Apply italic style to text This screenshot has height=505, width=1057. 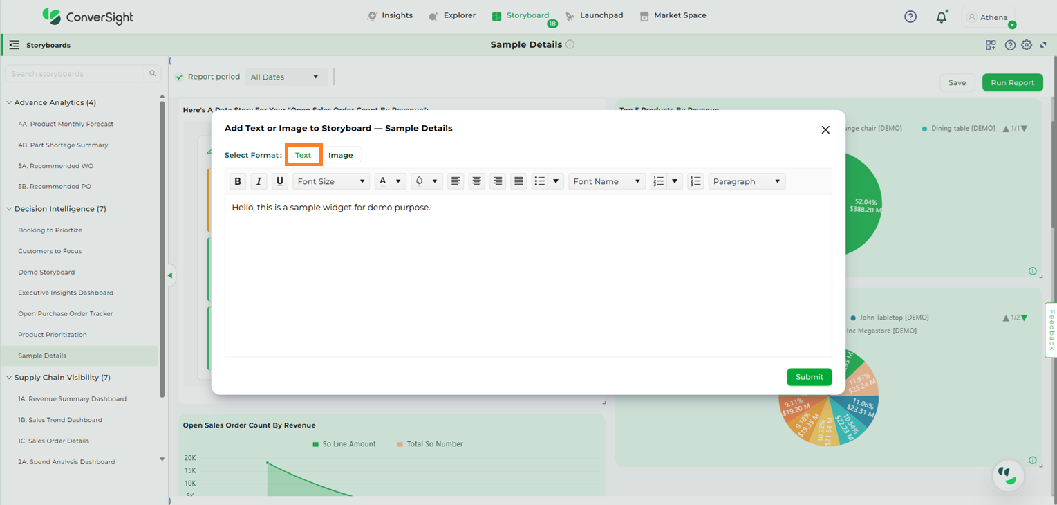click(259, 181)
